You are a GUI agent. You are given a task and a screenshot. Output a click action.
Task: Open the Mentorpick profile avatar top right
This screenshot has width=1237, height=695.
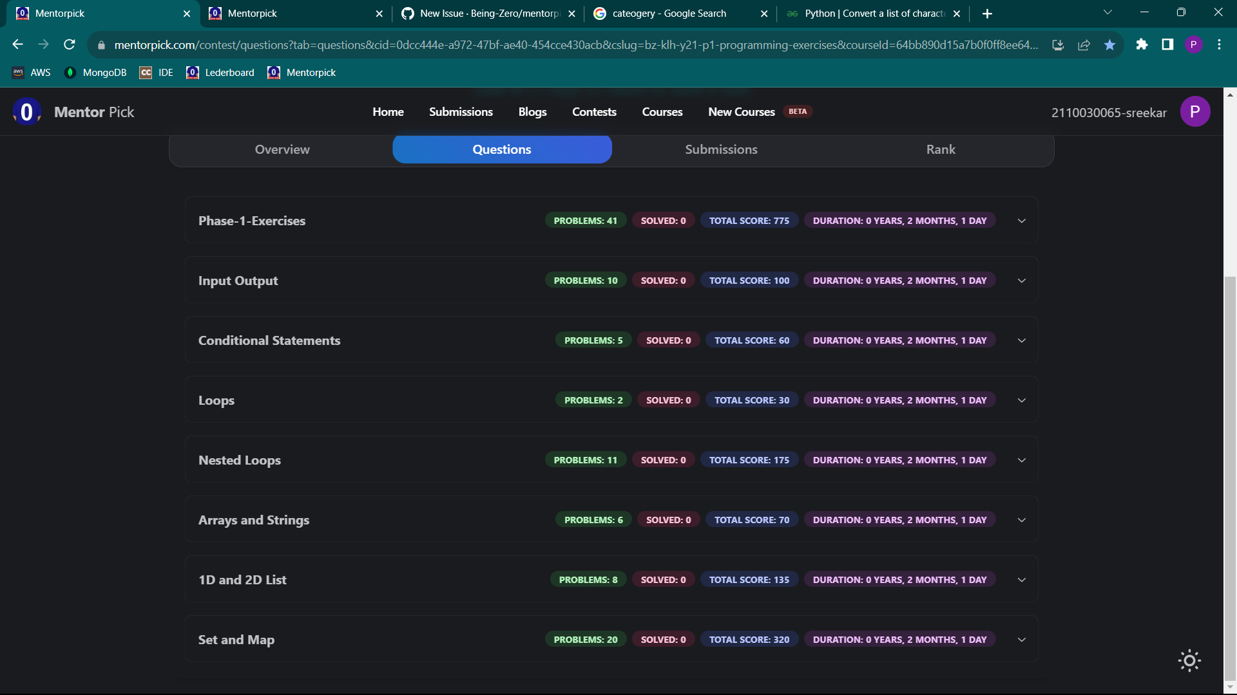click(1195, 111)
